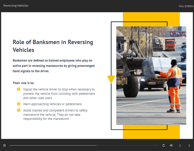The image size is (194, 151).
Task: Click 'Warn approaching vehicles or pedestrians' text
Action: [52, 104]
